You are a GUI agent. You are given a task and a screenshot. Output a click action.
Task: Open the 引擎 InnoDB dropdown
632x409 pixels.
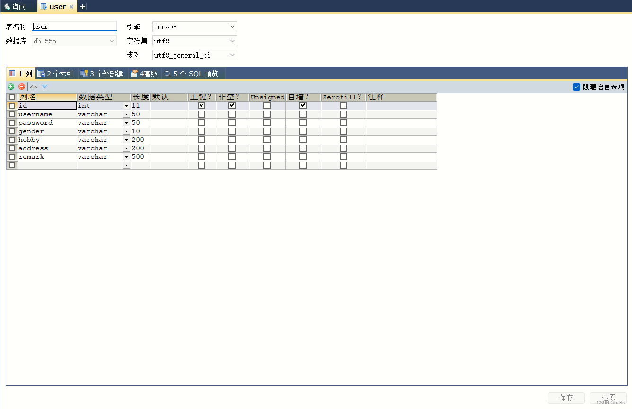(232, 26)
